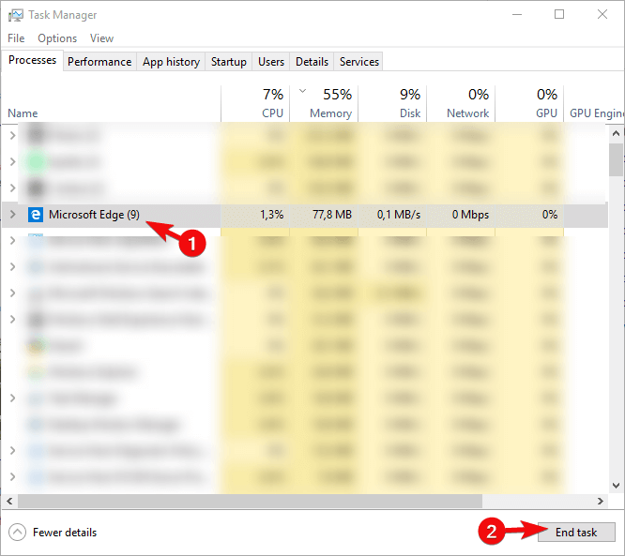This screenshot has height=556, width=625.
Task: Maximize the Task Manager window
Action: (559, 15)
